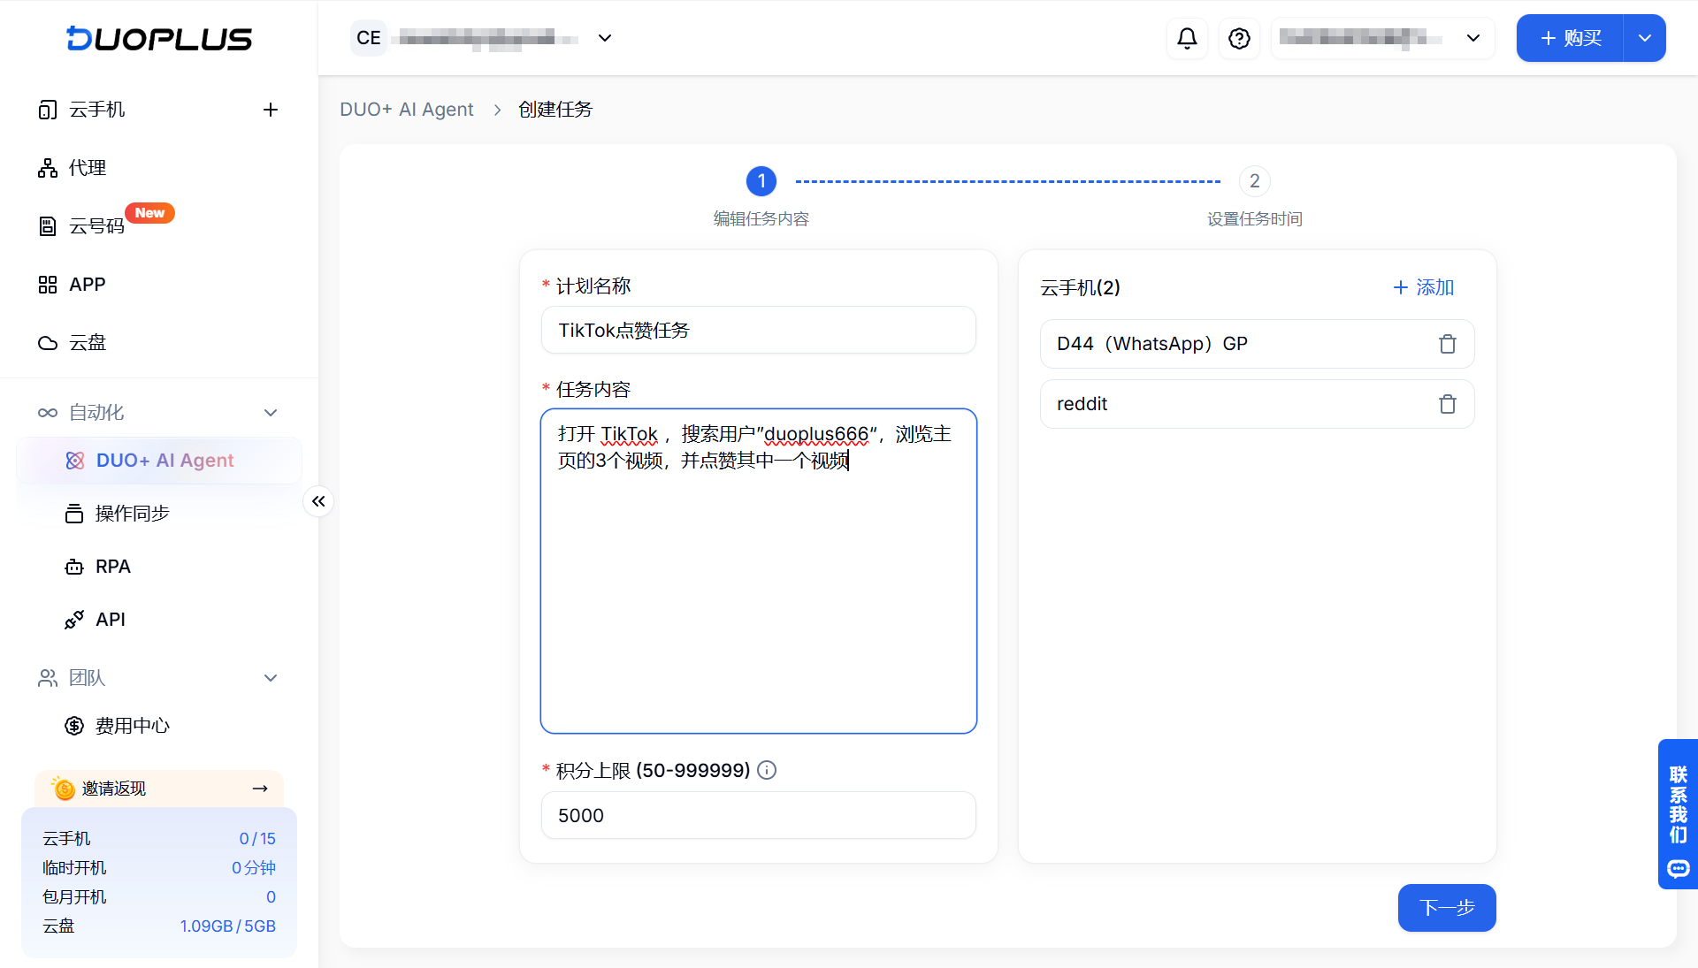Open notifications bell

(x=1187, y=38)
